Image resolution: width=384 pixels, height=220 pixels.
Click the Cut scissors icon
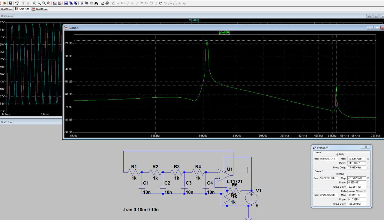(82, 3)
